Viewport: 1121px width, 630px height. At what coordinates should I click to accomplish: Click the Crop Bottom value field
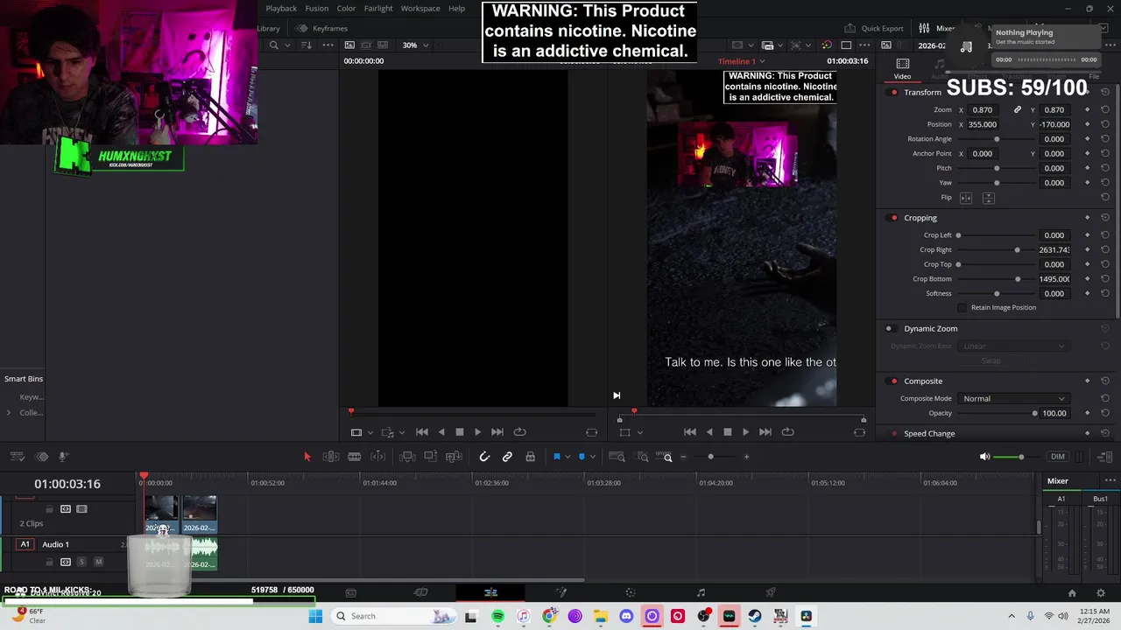click(1054, 279)
